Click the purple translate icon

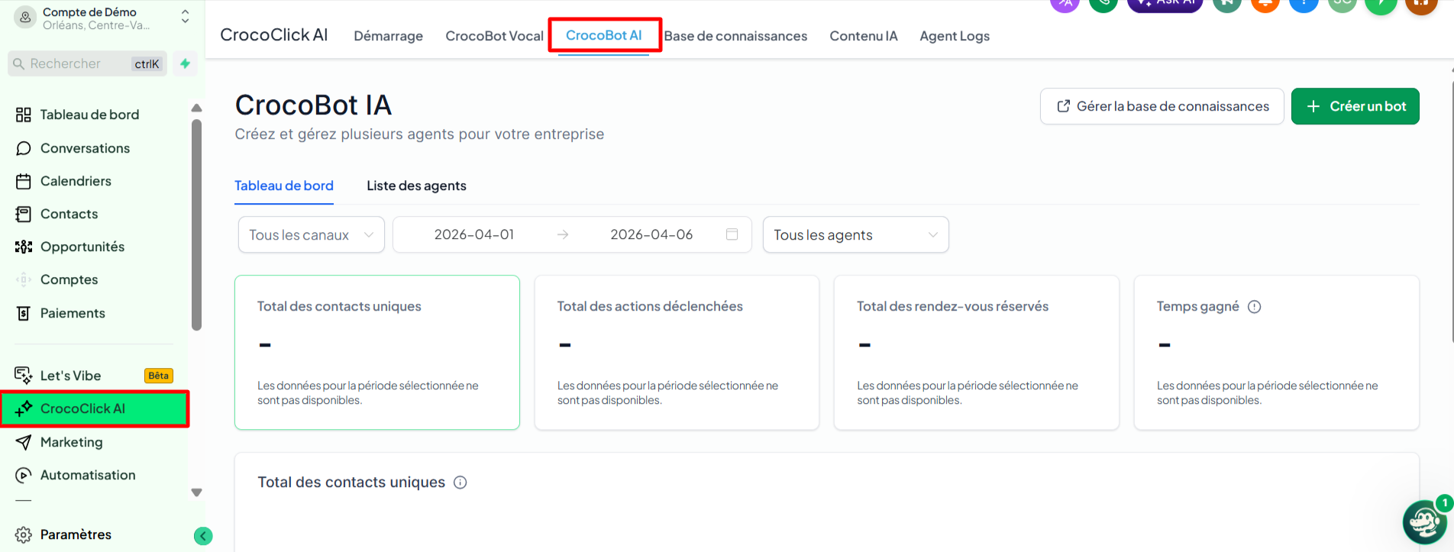[x=1065, y=4]
